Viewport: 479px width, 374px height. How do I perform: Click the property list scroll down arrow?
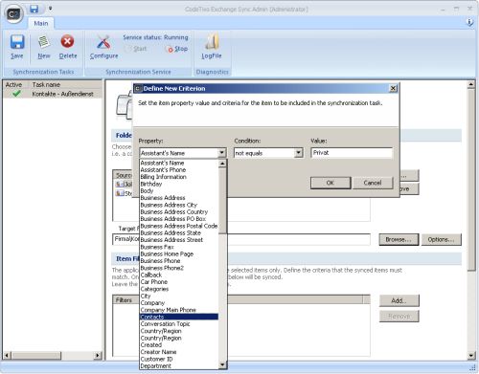222,364
